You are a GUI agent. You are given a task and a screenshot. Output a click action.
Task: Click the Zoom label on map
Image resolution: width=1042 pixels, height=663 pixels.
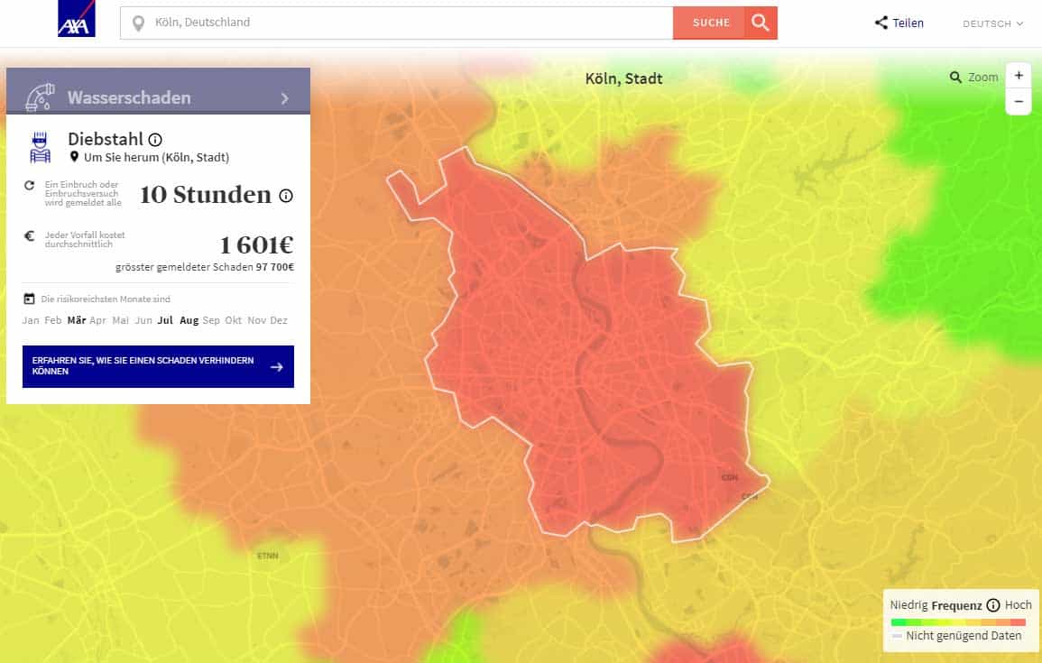(982, 78)
